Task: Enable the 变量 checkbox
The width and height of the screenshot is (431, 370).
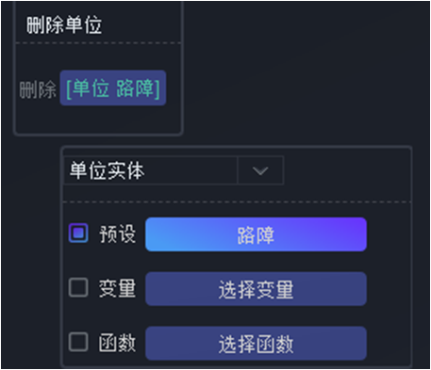Action: [x=78, y=287]
